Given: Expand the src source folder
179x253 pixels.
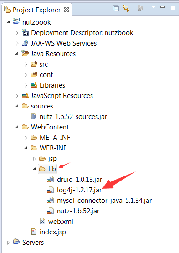Looking at the screenshot, I should (26, 64).
